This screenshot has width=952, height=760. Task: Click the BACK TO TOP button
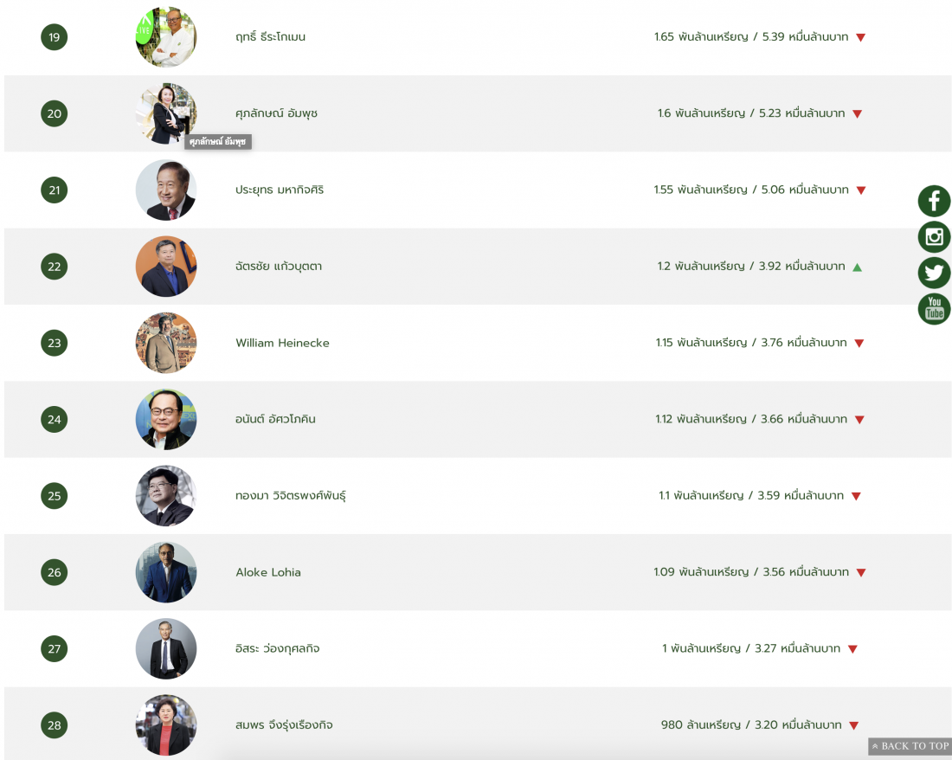click(x=910, y=746)
